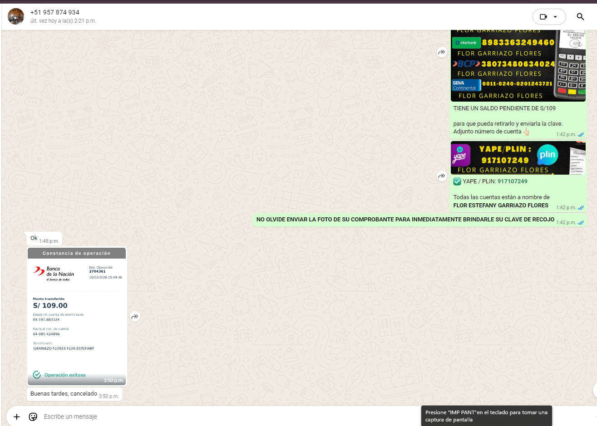Start a video call
This screenshot has width=597, height=426.
pos(543,17)
